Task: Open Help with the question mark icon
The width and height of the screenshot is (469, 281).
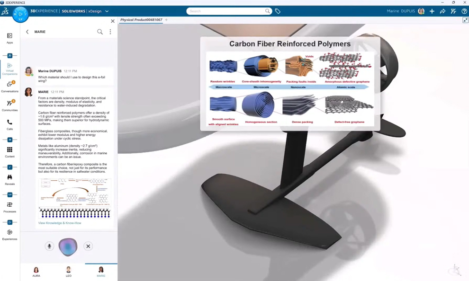Action: pyautogui.click(x=465, y=11)
